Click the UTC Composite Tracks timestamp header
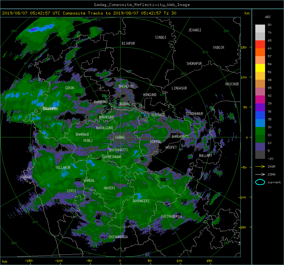 (89, 13)
